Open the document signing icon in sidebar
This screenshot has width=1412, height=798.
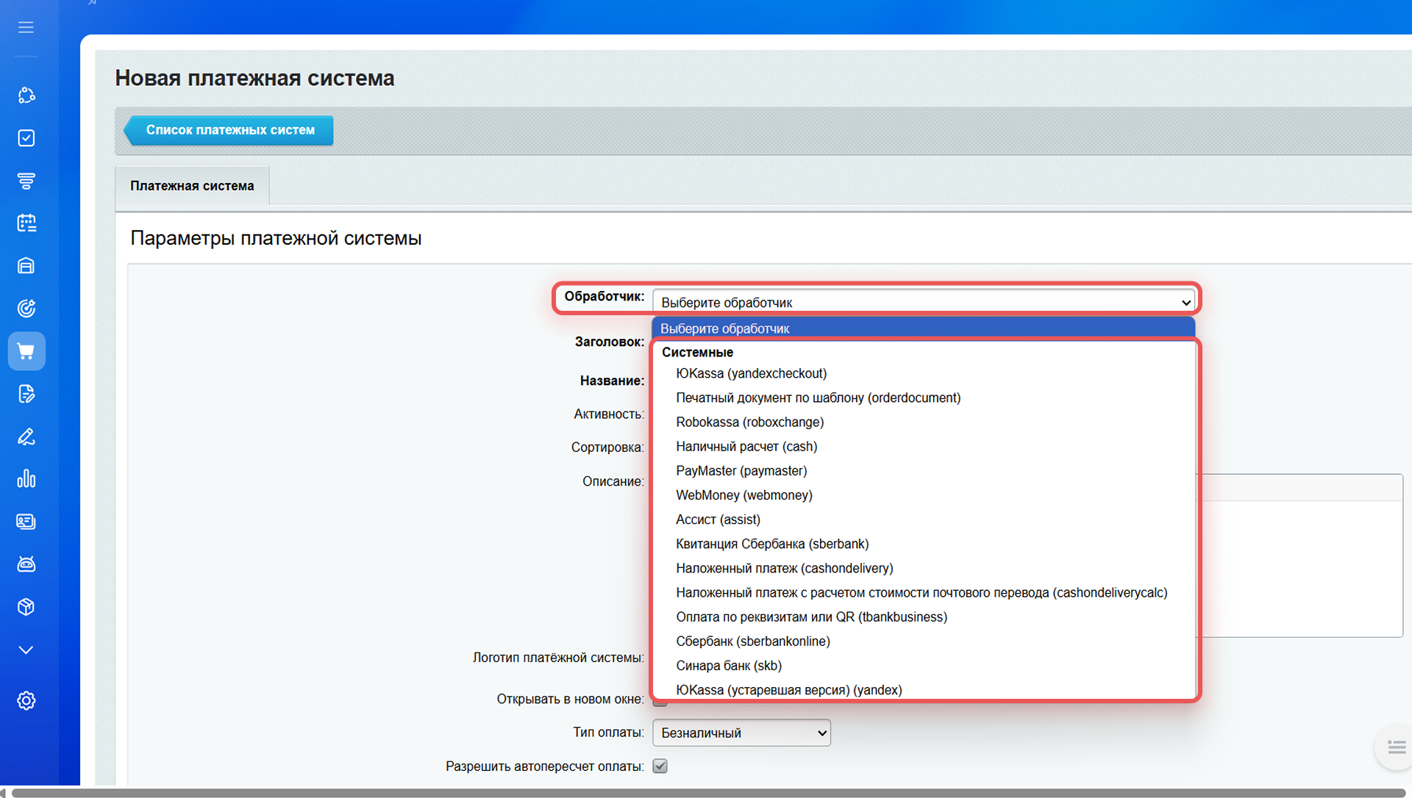click(26, 394)
